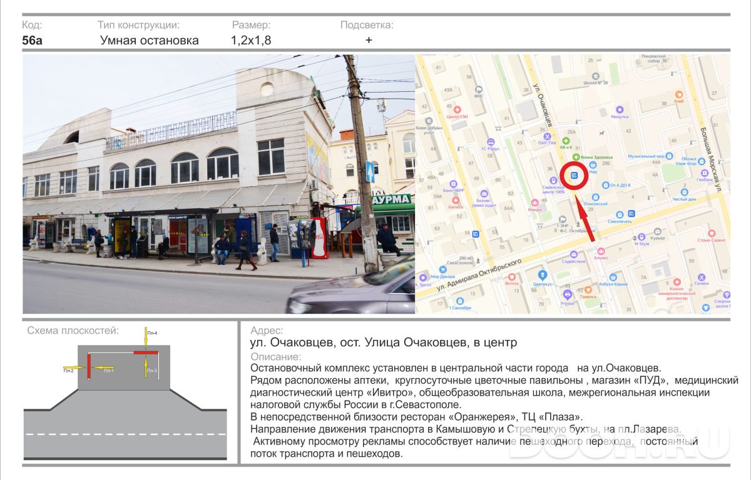751x480 pixels.
Task: Click the orange Тарелка cafe icon
Action: tap(588, 290)
